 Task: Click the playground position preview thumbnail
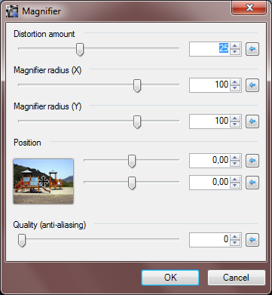[x=43, y=181]
